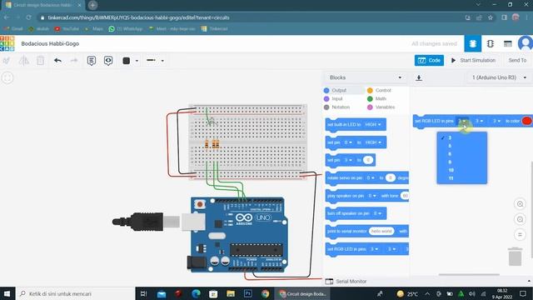Bookmark this page with star icon
533x300 pixels.
[x=491, y=17]
